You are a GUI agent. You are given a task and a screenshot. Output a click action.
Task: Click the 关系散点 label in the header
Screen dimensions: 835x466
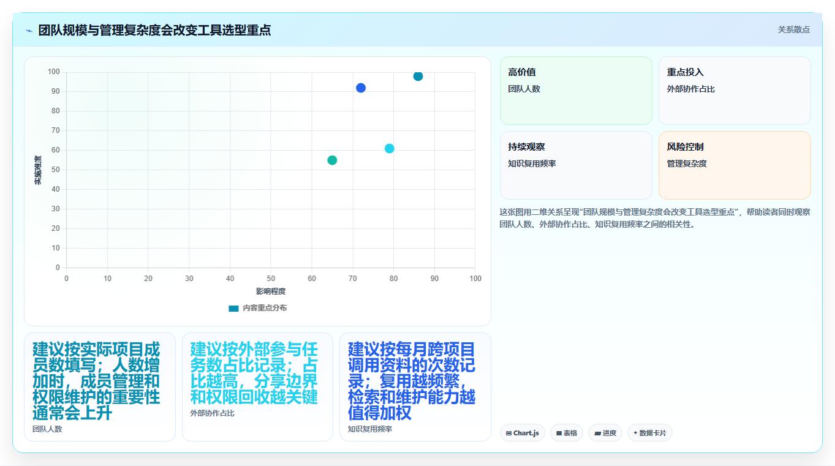tap(793, 29)
